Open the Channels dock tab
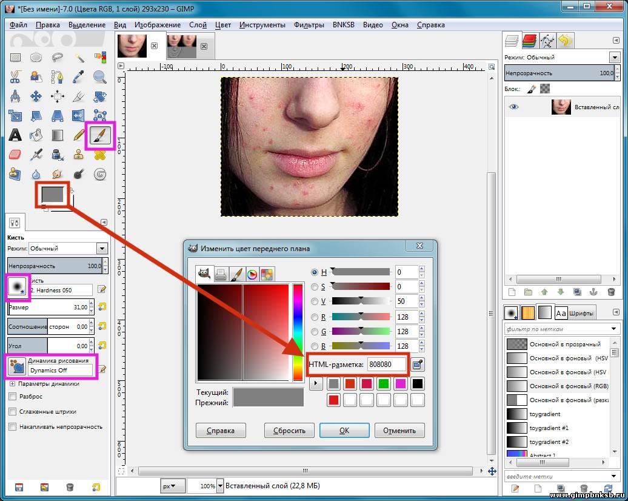628x501 pixels. coord(529,41)
